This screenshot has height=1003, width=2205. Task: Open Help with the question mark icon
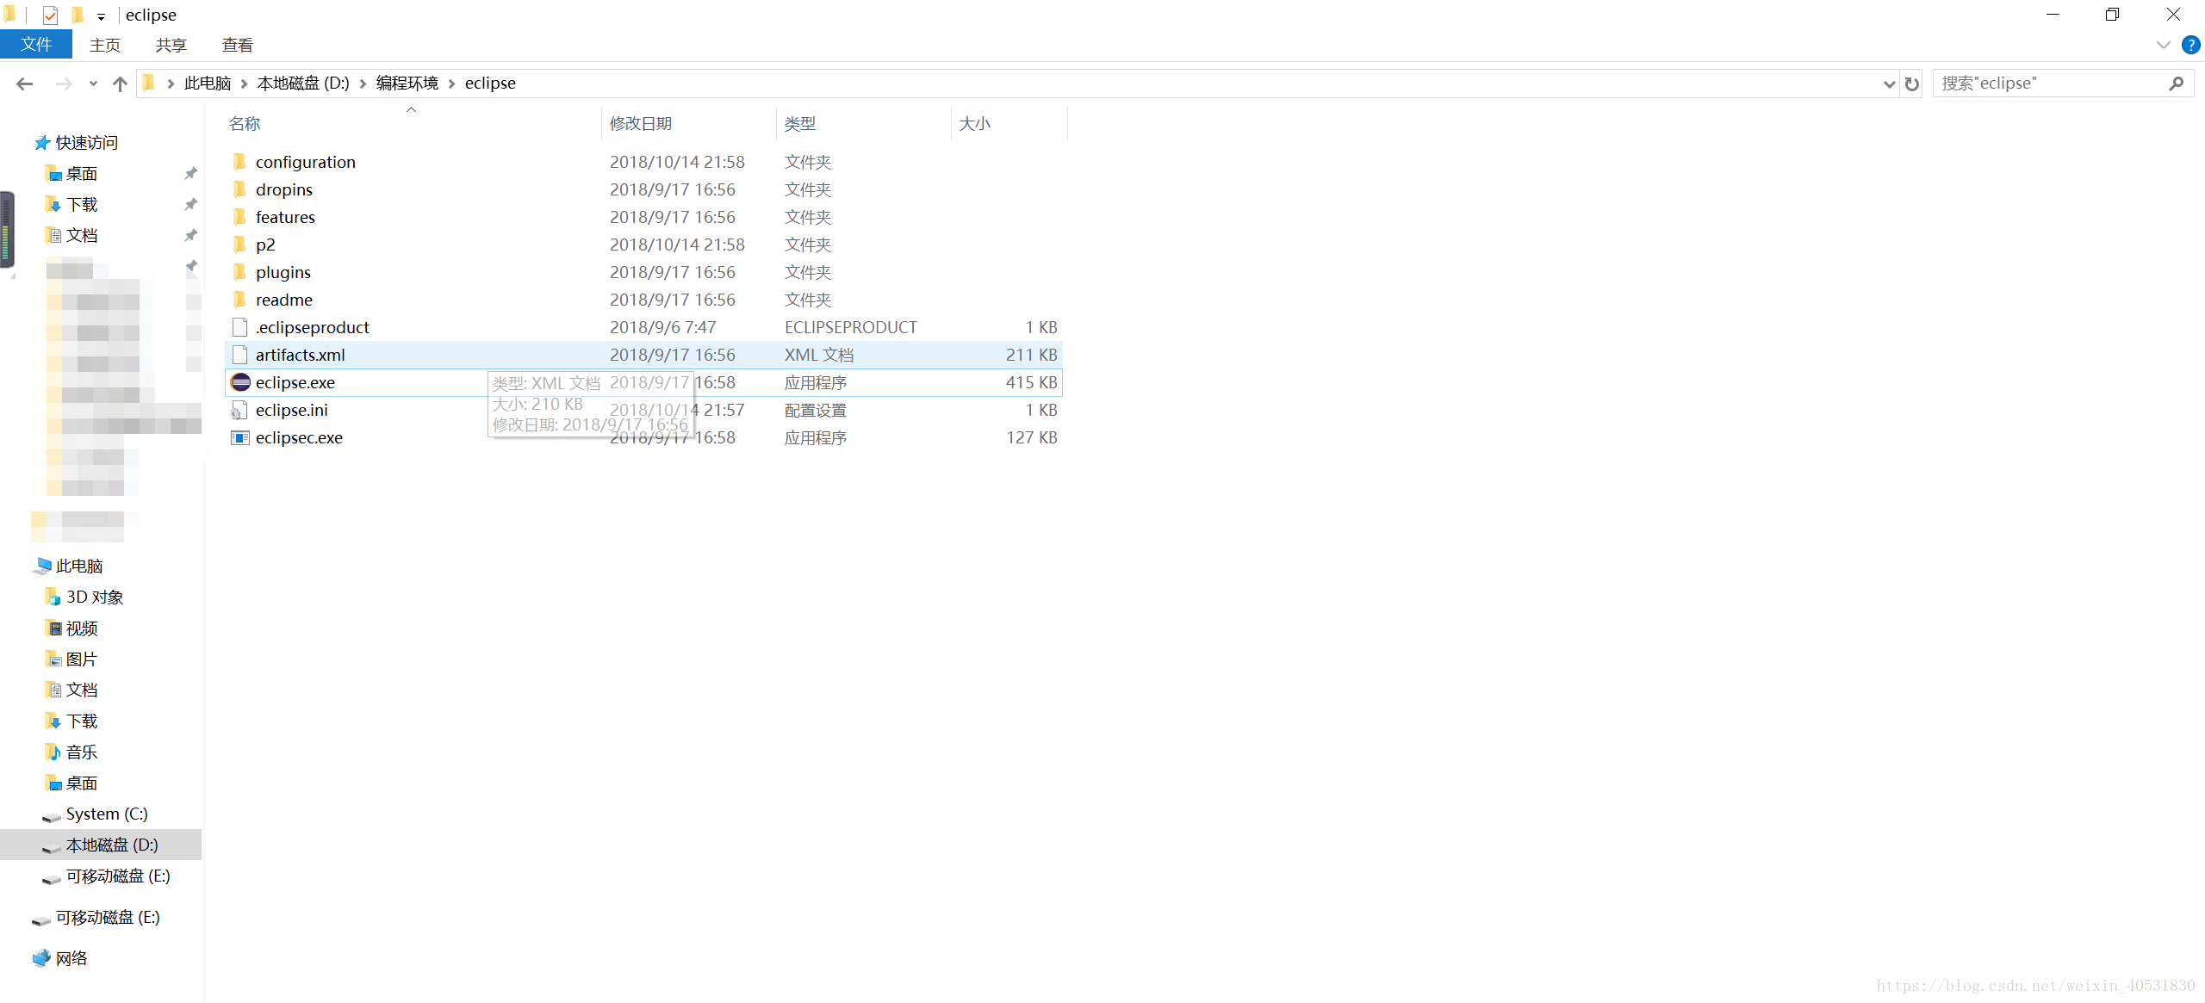click(x=2190, y=45)
